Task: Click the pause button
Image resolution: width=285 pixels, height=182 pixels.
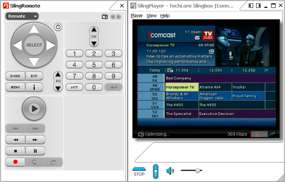Action: [35, 151]
